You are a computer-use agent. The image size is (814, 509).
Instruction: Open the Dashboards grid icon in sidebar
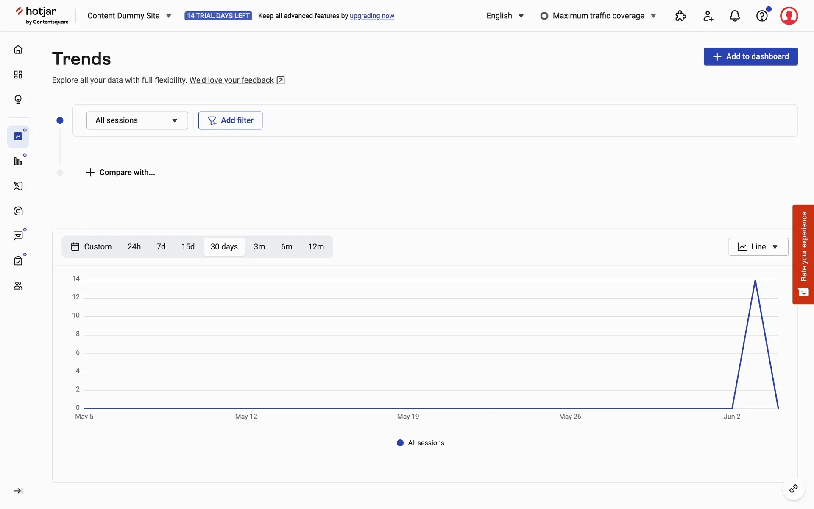pyautogui.click(x=18, y=75)
